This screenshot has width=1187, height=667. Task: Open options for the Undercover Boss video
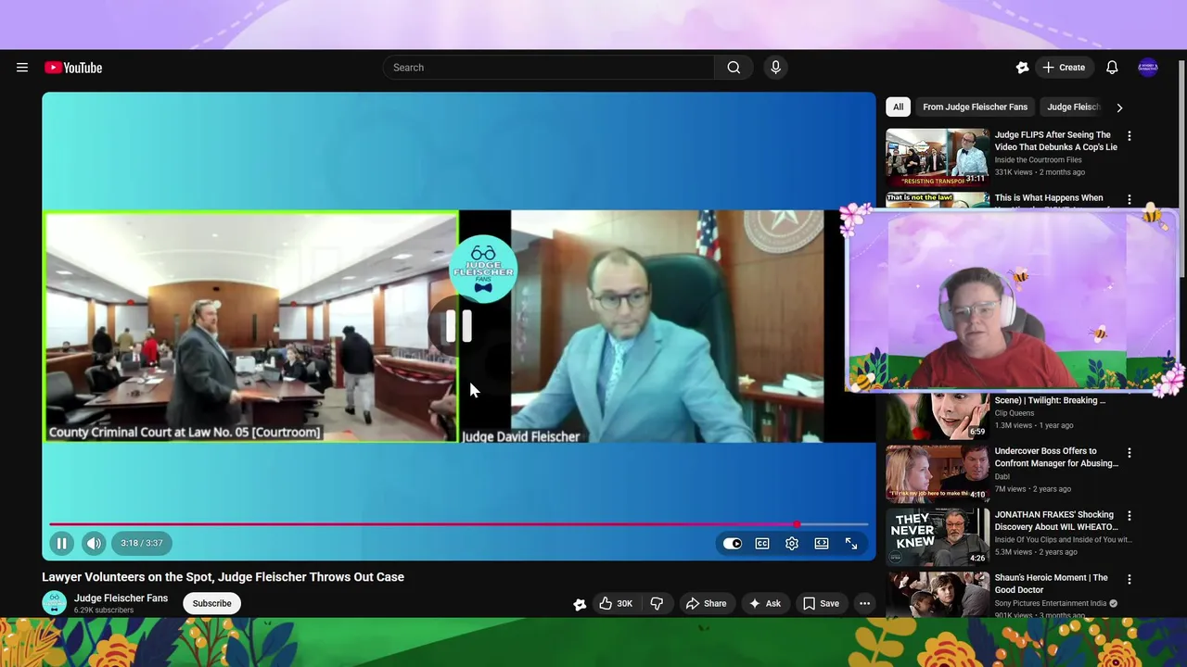[1129, 453]
